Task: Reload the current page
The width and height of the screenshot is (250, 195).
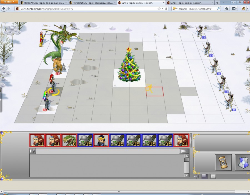Action: [166, 9]
